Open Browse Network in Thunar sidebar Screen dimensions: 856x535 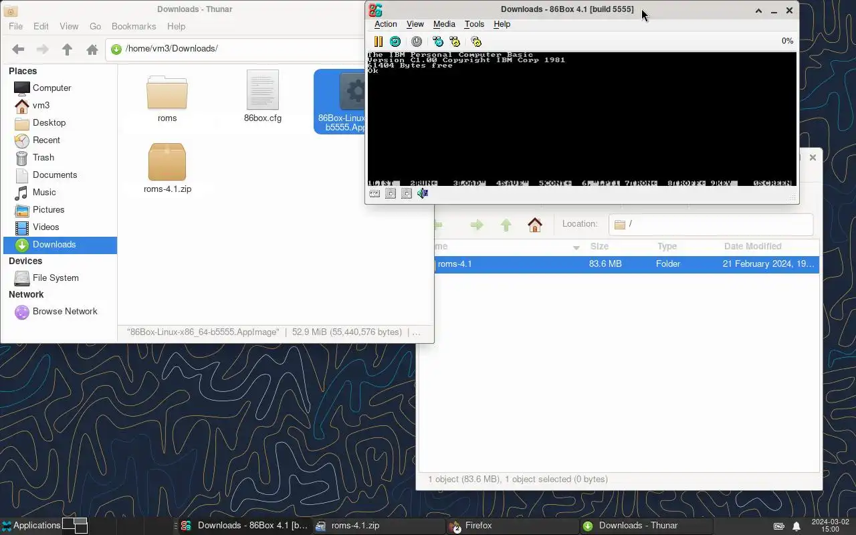tap(60, 311)
